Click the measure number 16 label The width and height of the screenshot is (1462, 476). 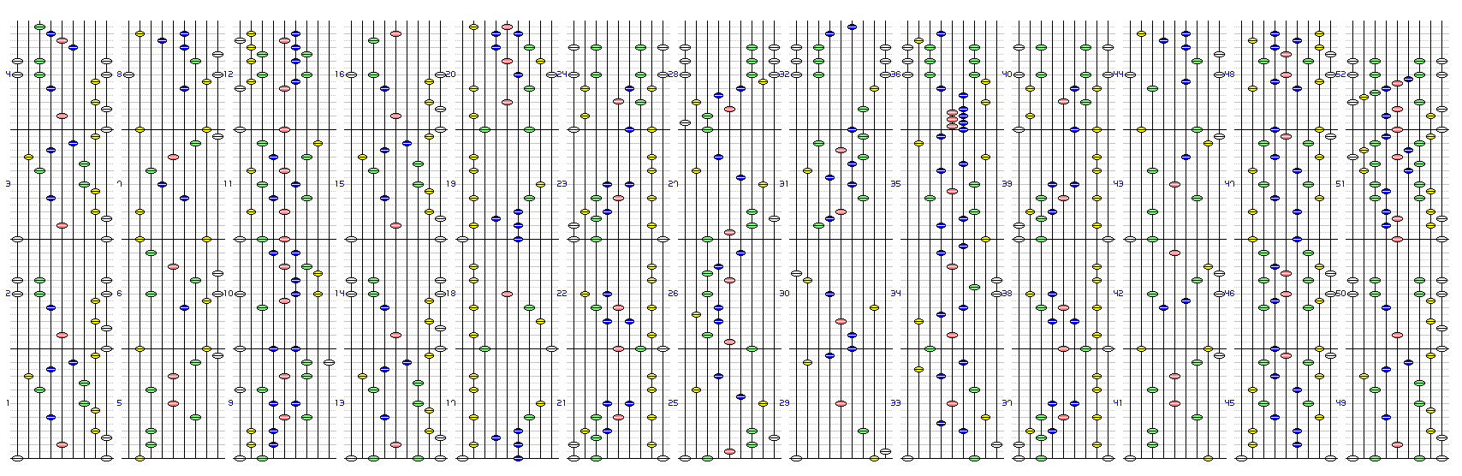coord(339,74)
